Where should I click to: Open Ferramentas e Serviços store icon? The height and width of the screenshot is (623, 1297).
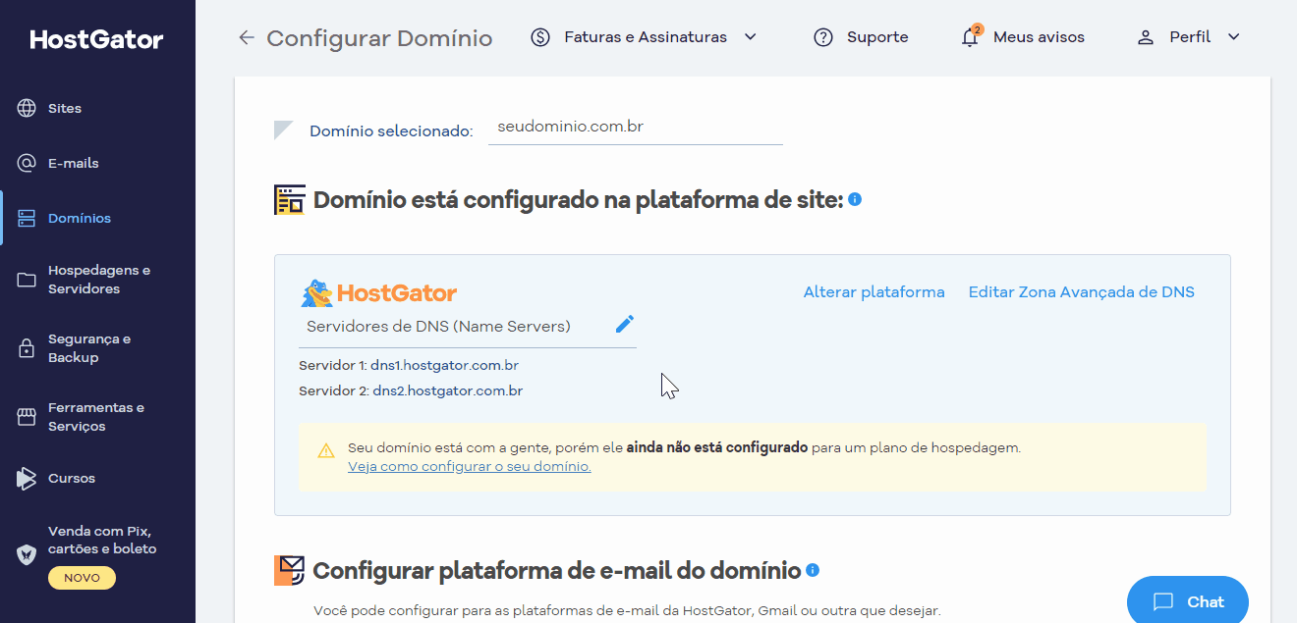(27, 417)
